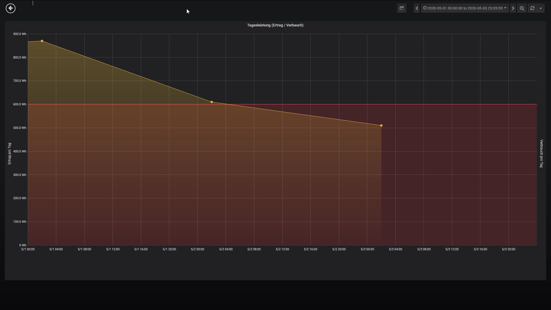Refresh the dashboard data
The height and width of the screenshot is (310, 551).
pyautogui.click(x=532, y=8)
